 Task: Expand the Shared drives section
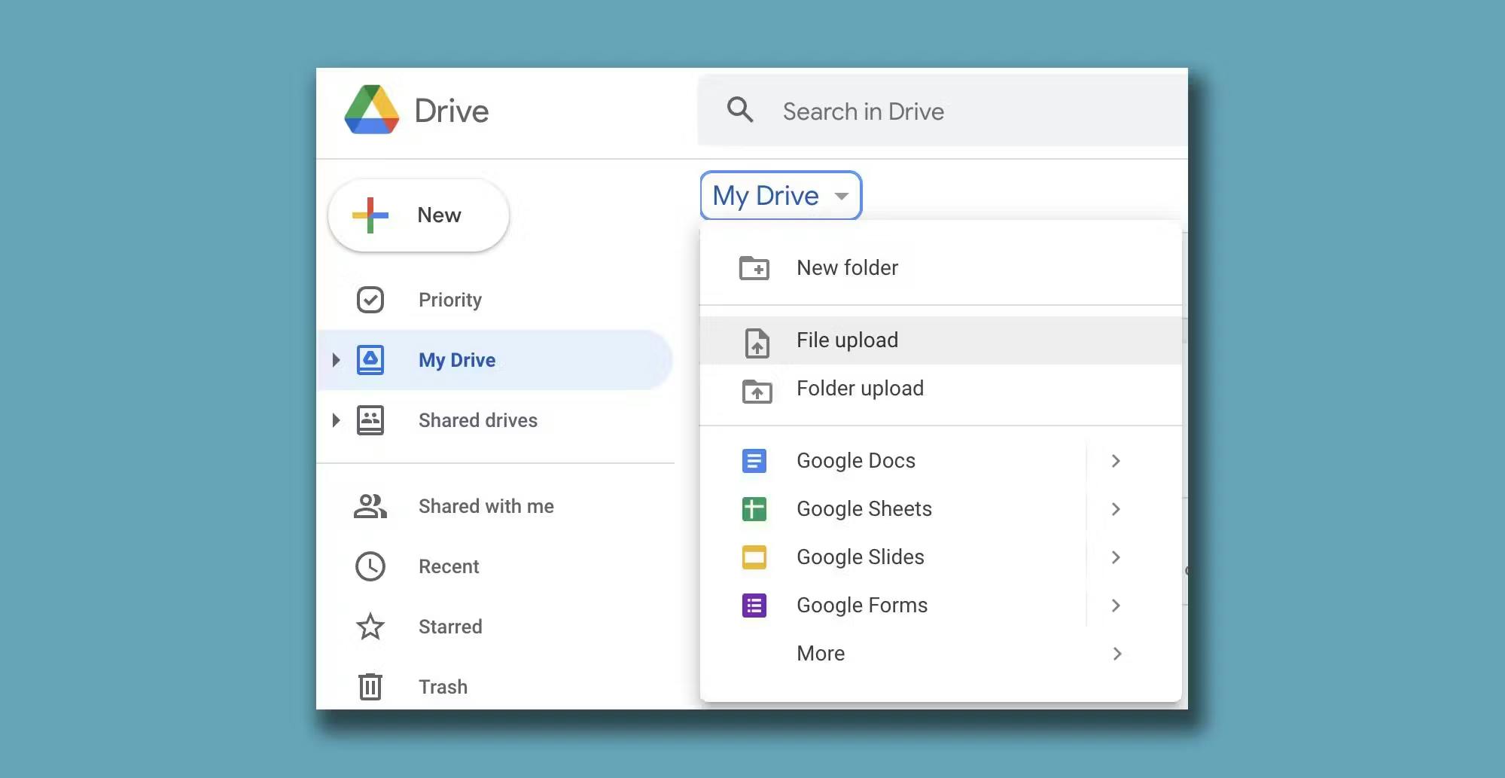(x=337, y=420)
